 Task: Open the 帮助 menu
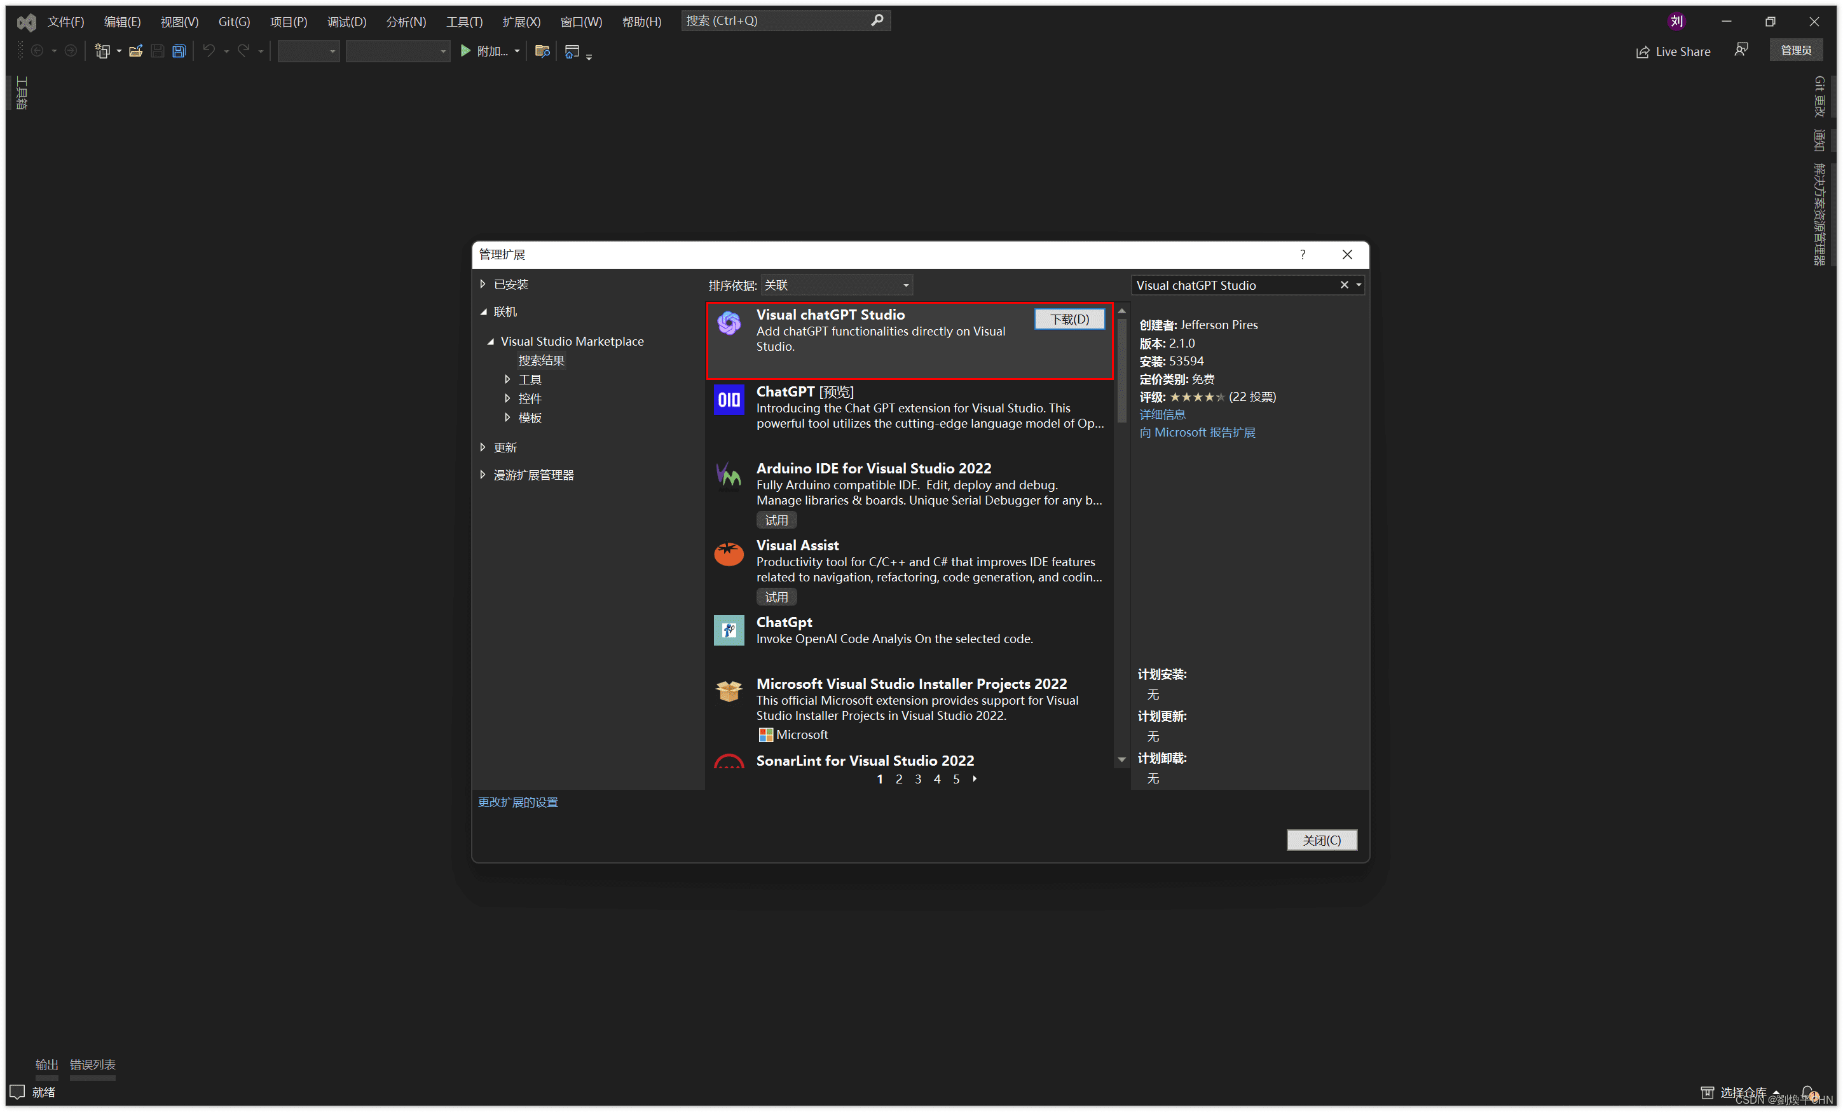641,22
